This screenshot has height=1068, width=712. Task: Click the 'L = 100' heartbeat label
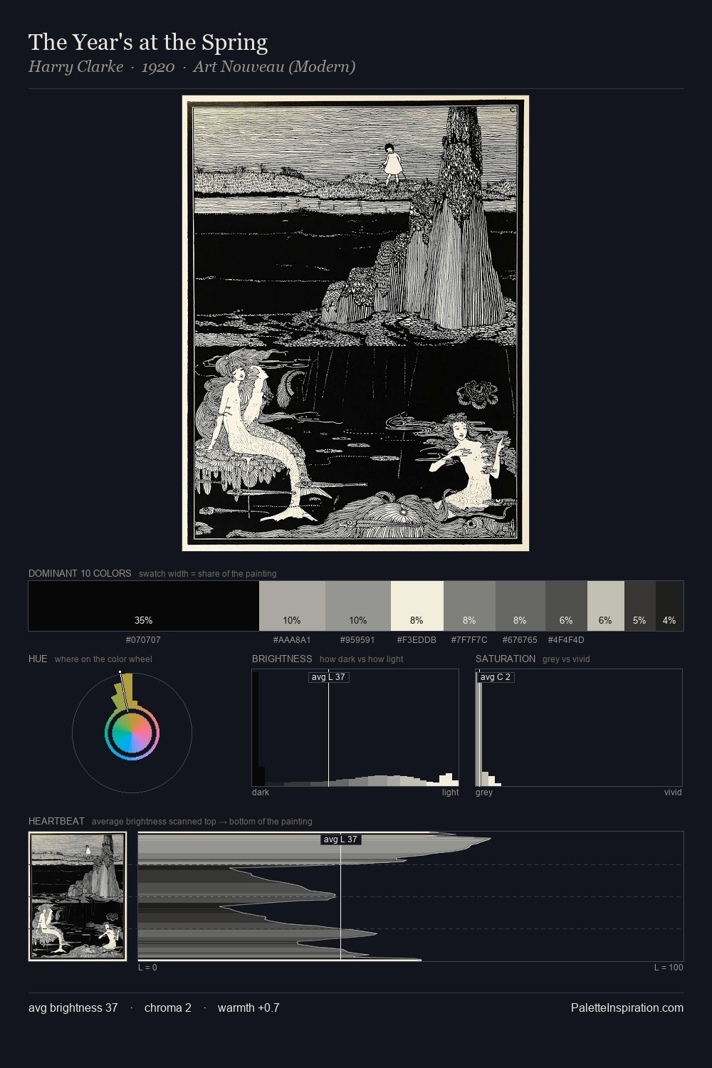point(669,968)
